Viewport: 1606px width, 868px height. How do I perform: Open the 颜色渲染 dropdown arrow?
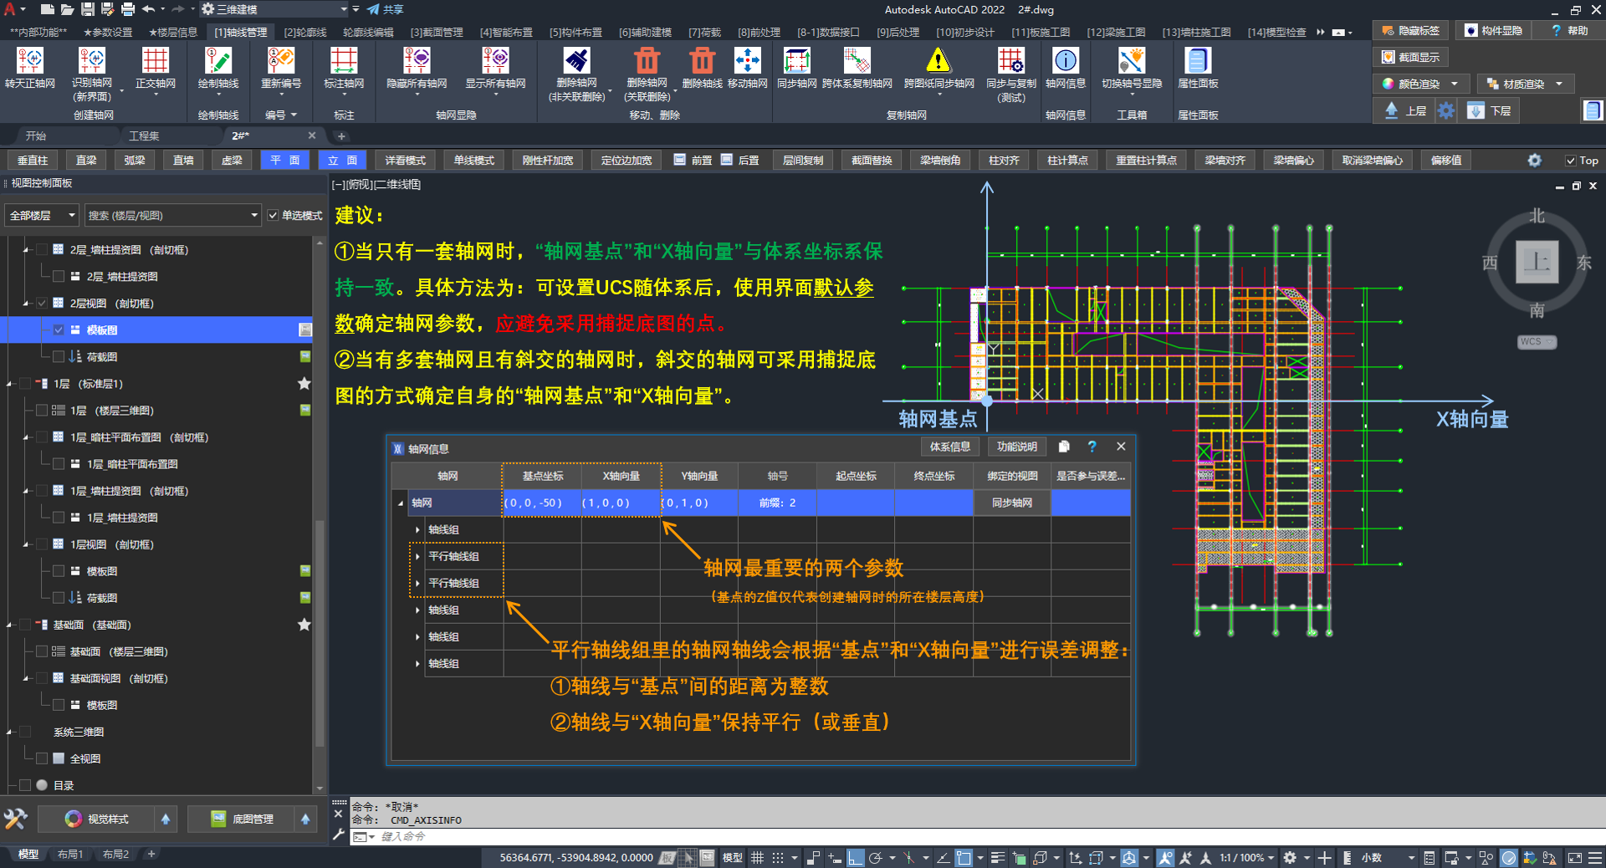click(x=1455, y=84)
